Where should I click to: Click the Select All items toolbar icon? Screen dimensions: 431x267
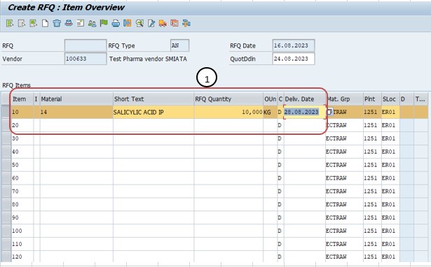10,23
